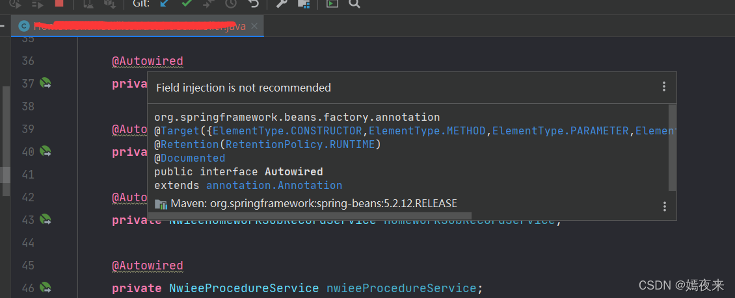Screen dimensions: 735x298
Task: Click 'Field injection is not recommended' message
Action: 243,88
